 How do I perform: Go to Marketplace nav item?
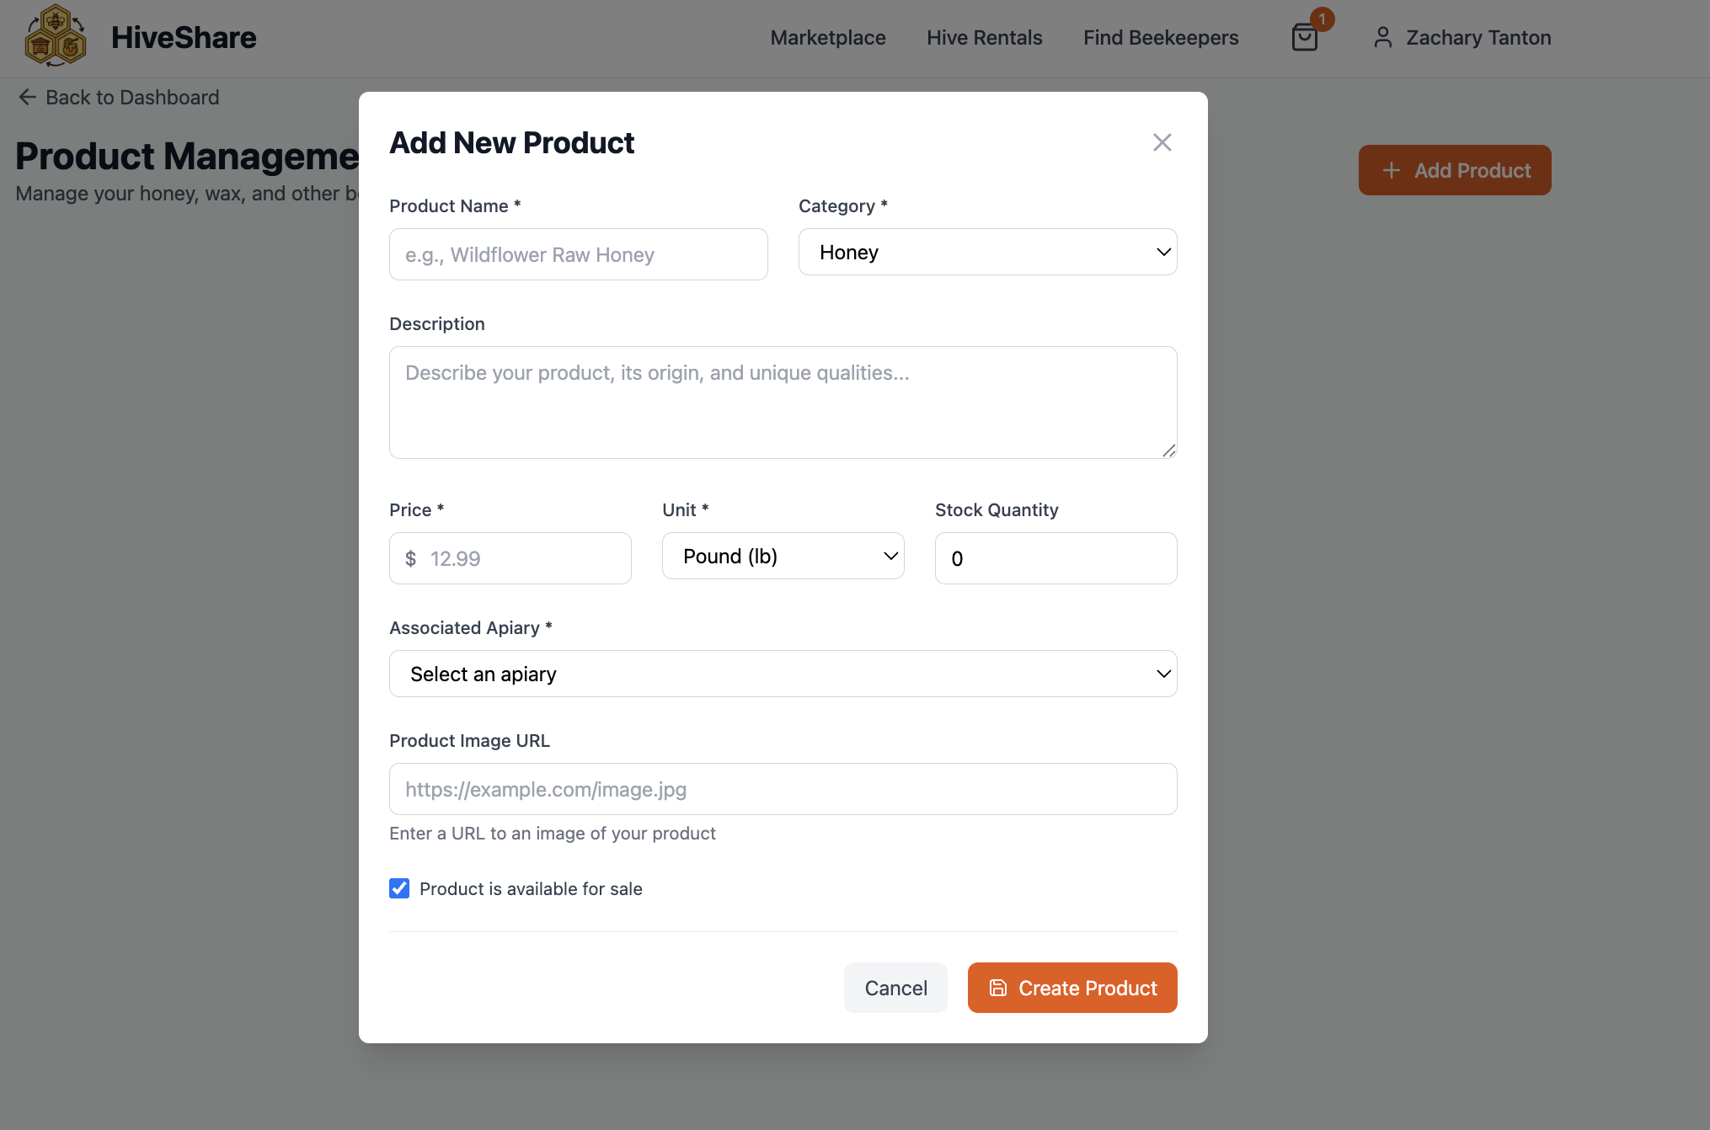827,38
